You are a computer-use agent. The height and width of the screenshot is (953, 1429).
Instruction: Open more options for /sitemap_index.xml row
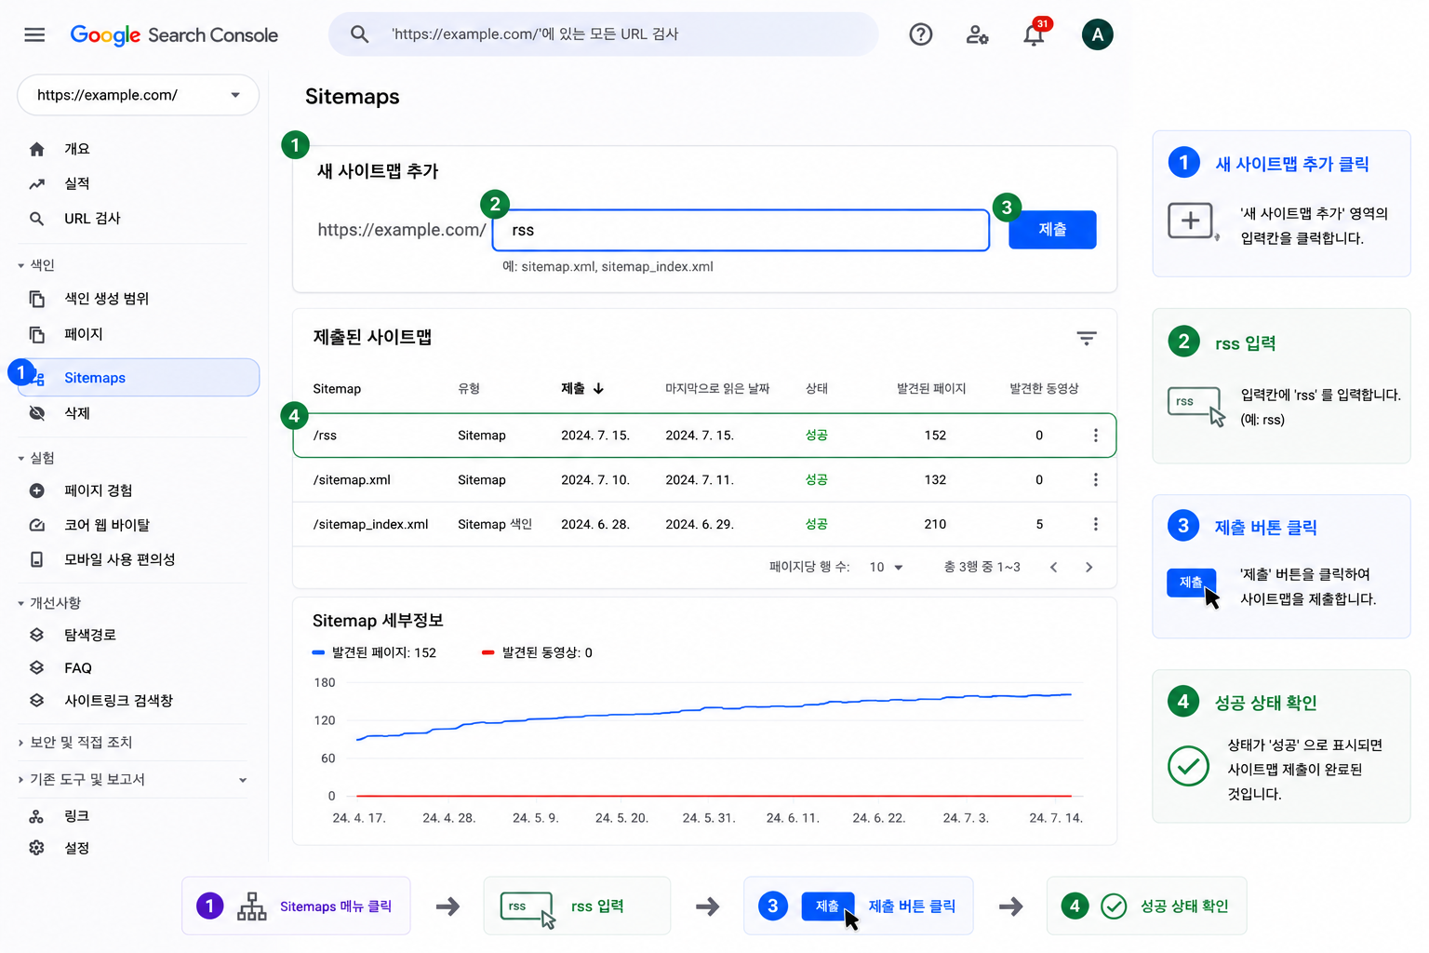(1096, 524)
